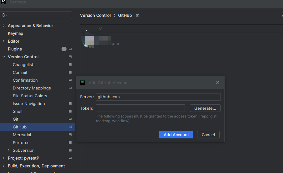Screen dimensions: 283x173
Task: Click the project icon next to Confirmation
Action: (70, 80)
